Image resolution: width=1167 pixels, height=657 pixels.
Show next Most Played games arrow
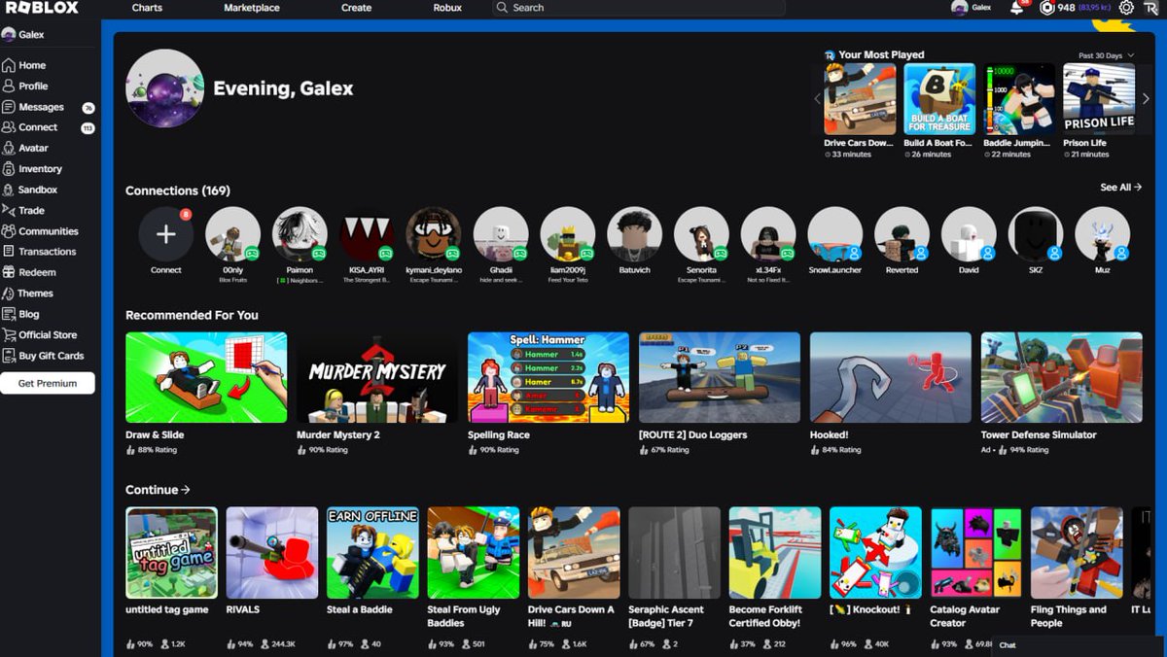(x=1146, y=99)
